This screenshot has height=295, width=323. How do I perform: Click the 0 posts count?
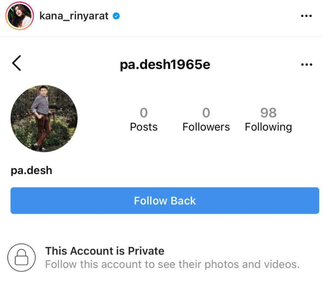(144, 113)
